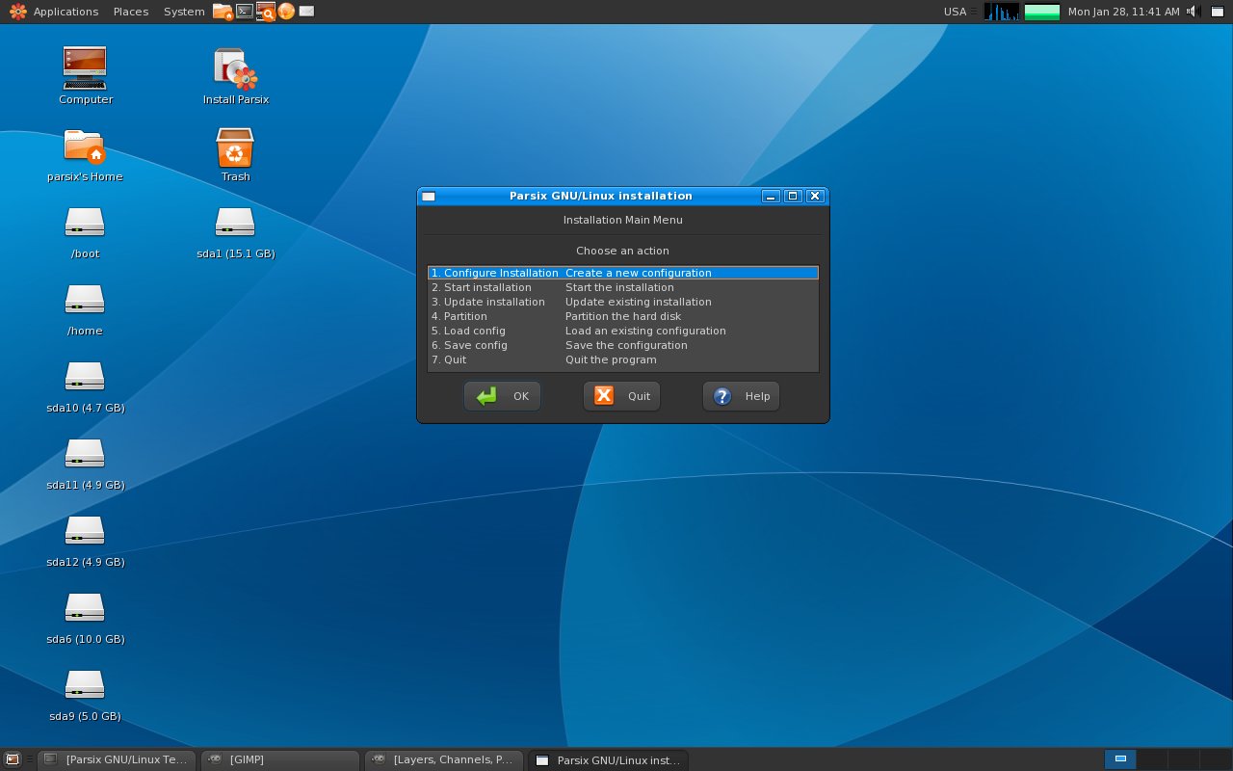The height and width of the screenshot is (771, 1233).
Task: Open the mail client launcher in top panel
Action: click(306, 12)
